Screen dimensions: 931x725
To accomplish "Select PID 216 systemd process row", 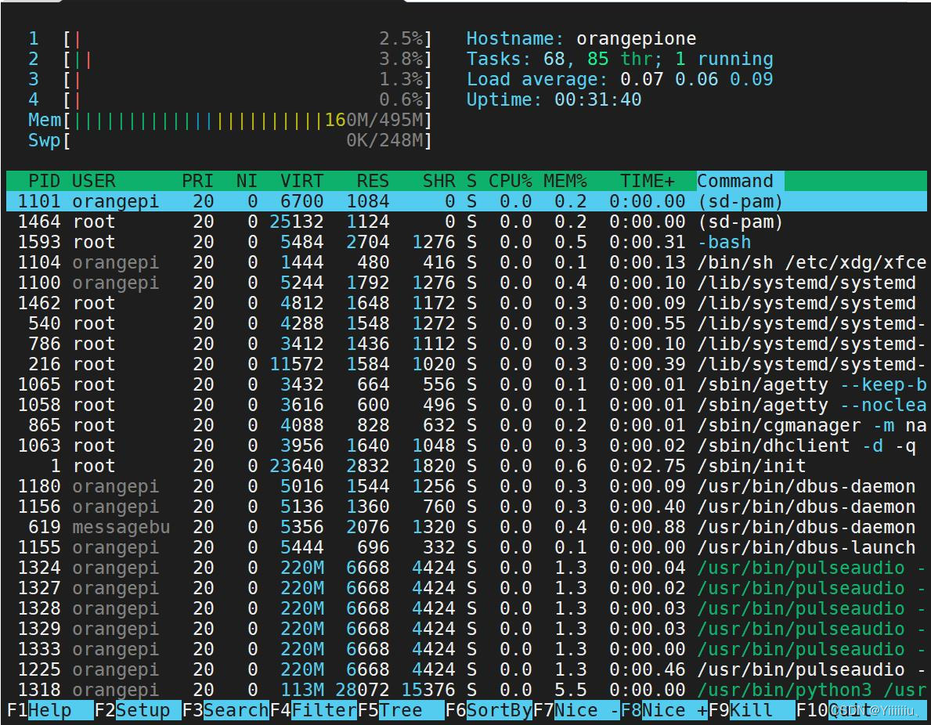I will 466,364.
